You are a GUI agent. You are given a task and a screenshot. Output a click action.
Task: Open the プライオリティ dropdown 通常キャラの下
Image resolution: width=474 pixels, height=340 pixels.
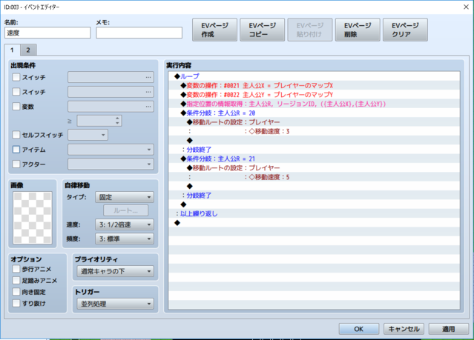[x=115, y=271]
